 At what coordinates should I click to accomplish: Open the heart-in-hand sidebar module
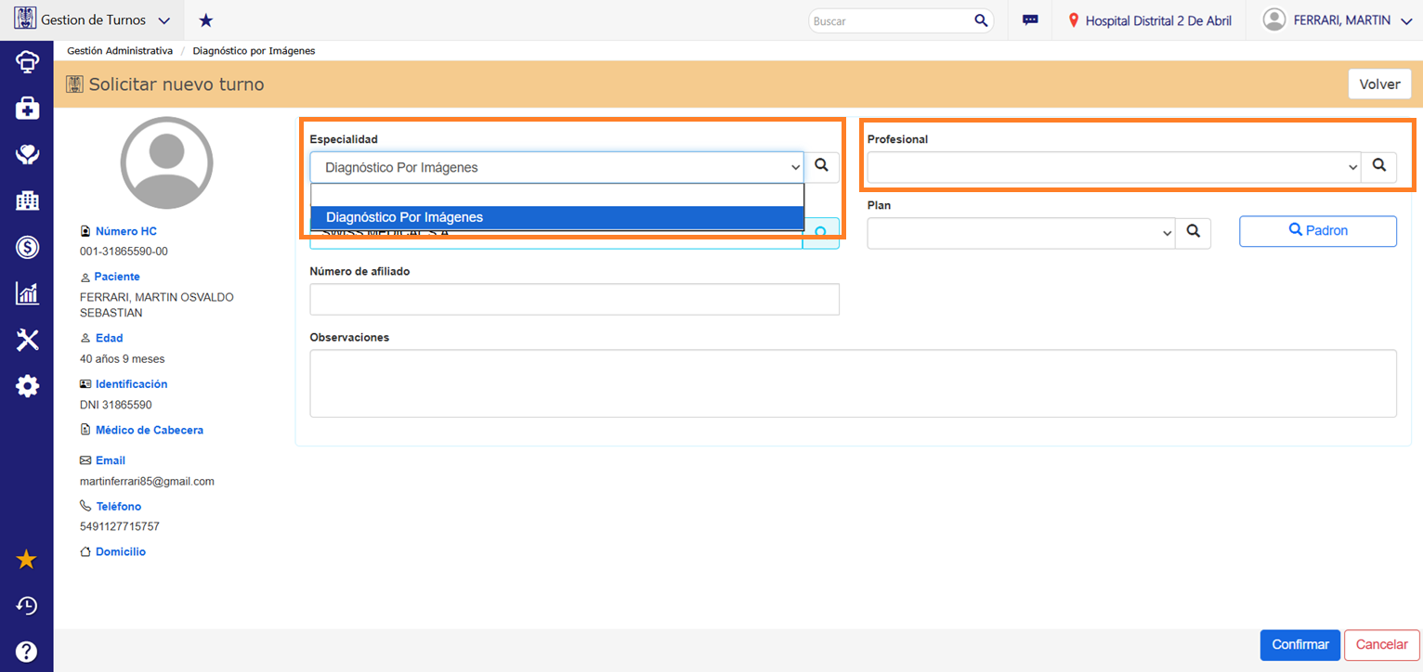[x=27, y=154]
